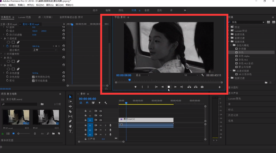Collapse the 沉浸式视频 folder
The height and width of the screenshot is (153, 276).
231,71
